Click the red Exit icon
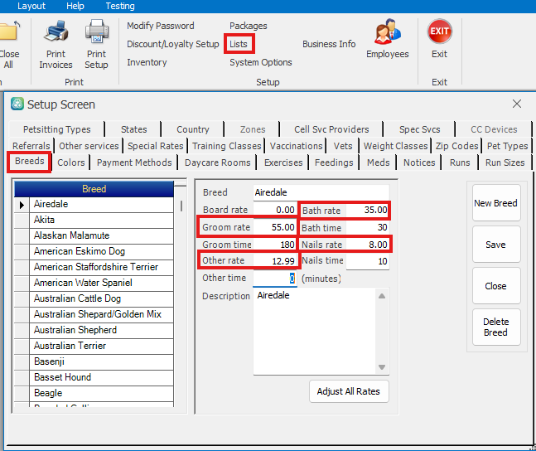Image resolution: width=536 pixels, height=451 pixels. point(439,32)
